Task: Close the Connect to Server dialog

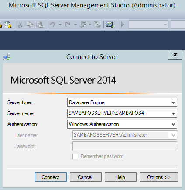Action: (175, 55)
